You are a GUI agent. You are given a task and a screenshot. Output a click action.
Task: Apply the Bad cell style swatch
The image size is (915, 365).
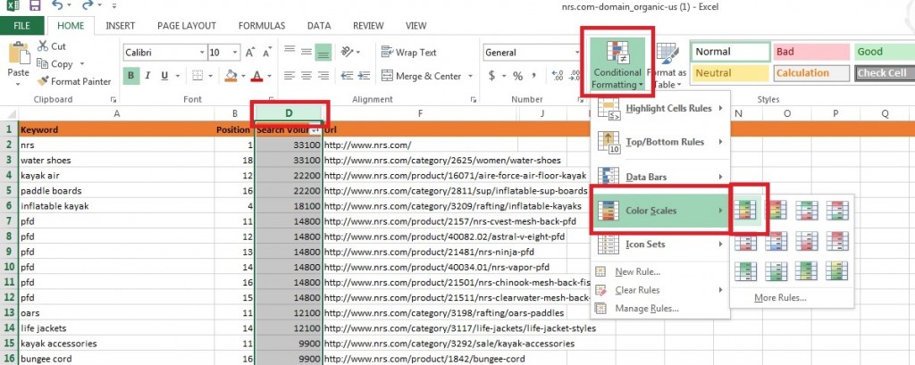coord(811,51)
